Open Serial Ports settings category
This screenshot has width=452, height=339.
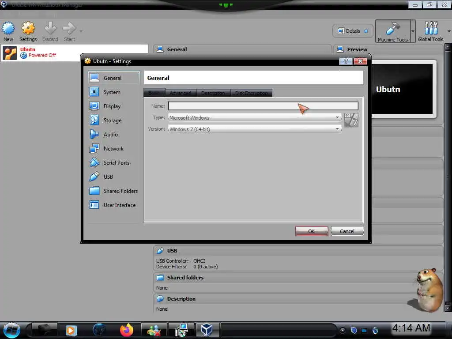point(114,162)
